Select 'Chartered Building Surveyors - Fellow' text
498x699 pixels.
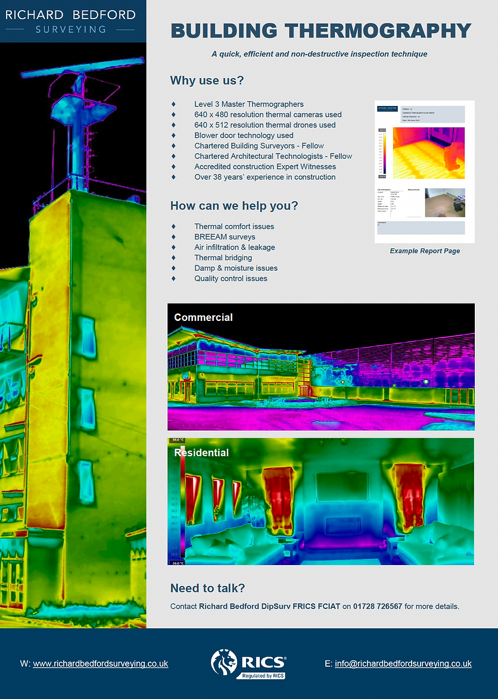point(259,146)
